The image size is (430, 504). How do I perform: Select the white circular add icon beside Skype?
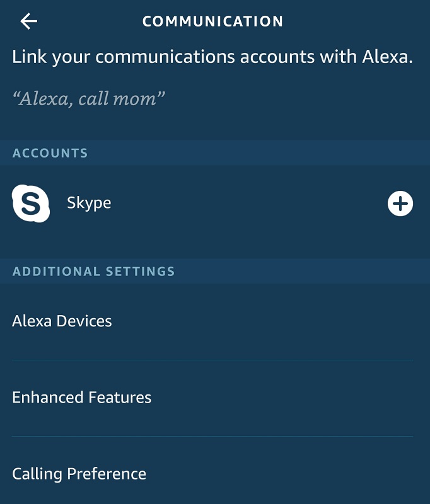coord(400,203)
